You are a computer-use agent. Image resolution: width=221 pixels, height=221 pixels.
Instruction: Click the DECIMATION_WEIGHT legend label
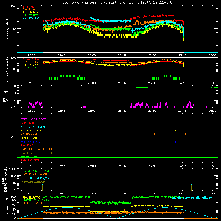35,174
